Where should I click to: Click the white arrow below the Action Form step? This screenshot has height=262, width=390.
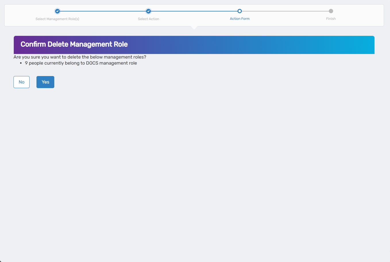point(194,27)
